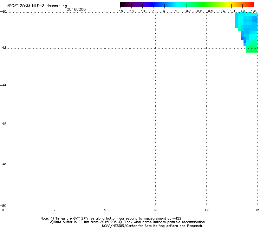Viewport: 260px width, 228px height.
Task: Pick the cyan section of the color bar
Action: point(177,4)
